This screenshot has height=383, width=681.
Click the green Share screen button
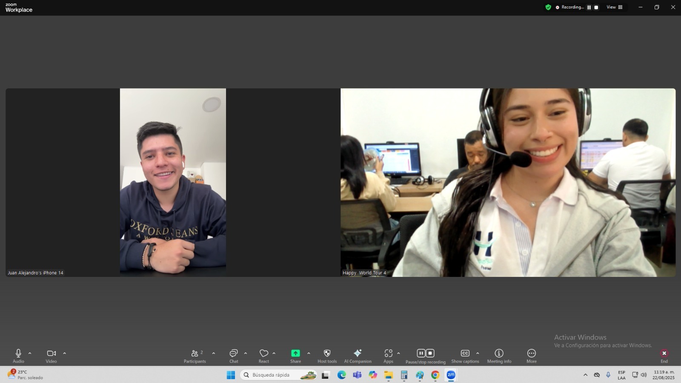point(295,354)
